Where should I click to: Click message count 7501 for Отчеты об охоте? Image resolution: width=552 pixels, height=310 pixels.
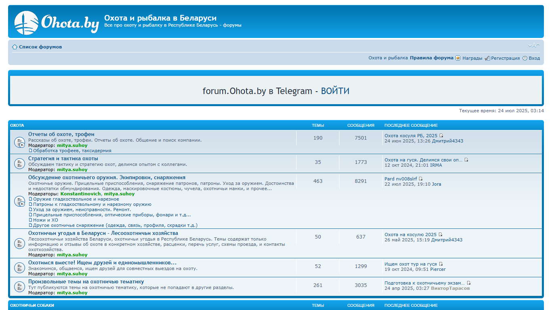tap(361, 138)
